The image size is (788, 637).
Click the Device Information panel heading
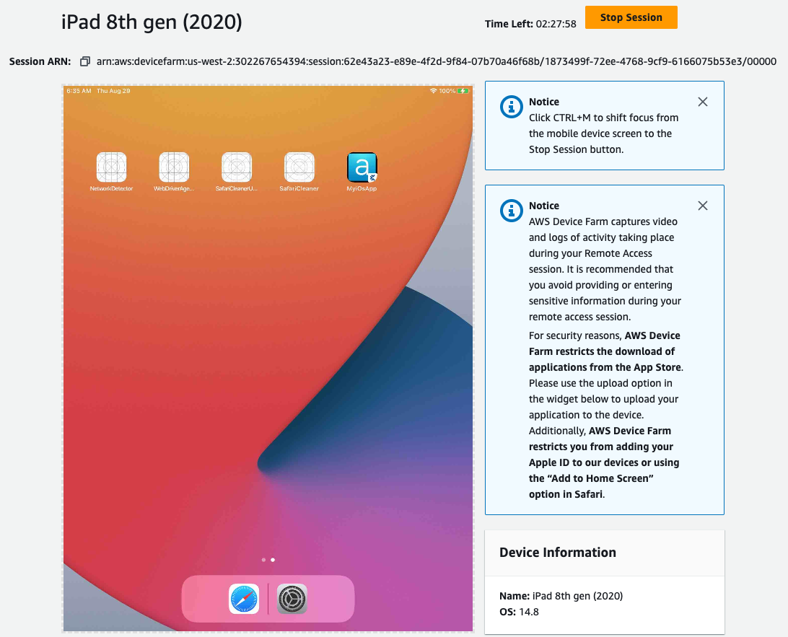[557, 553]
